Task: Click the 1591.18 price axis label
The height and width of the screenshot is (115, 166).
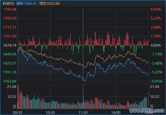Action: [10, 72]
